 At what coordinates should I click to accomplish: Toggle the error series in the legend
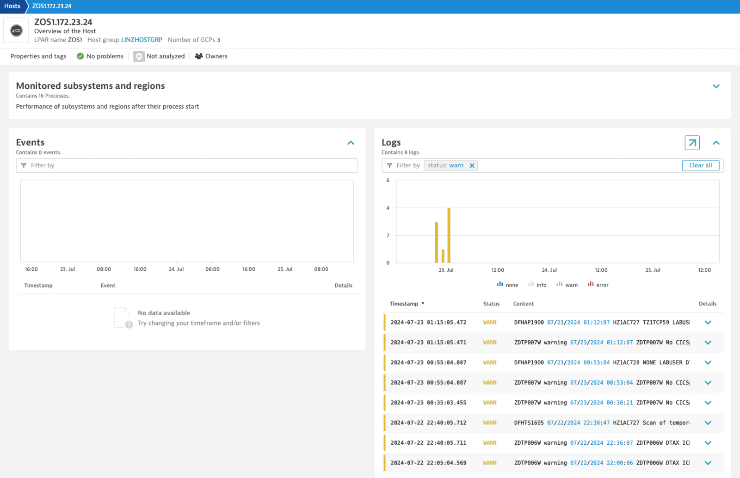[598, 285]
